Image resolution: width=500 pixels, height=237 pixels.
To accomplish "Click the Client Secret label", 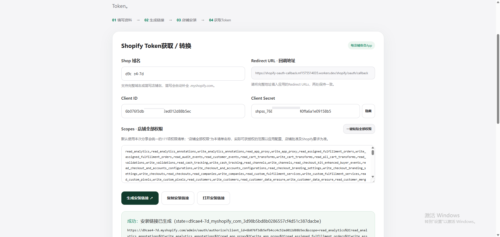I will click(x=263, y=98).
